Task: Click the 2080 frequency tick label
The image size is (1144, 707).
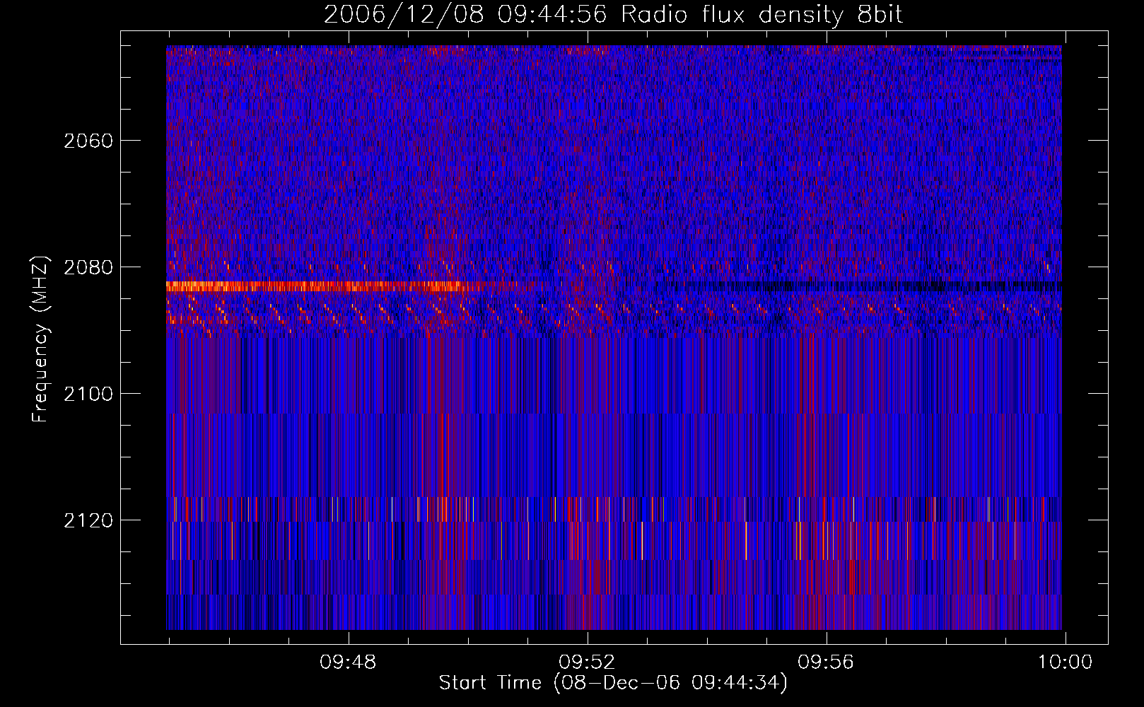Action: (x=88, y=267)
